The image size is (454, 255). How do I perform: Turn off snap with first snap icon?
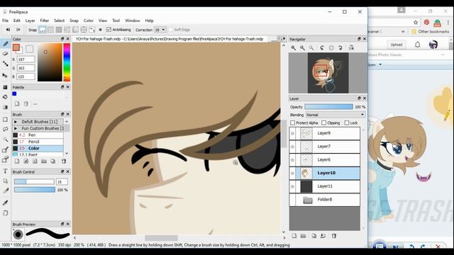click(x=43, y=30)
